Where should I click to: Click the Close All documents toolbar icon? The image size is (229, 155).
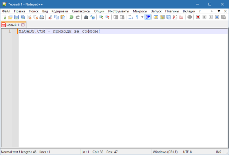coord(36,17)
